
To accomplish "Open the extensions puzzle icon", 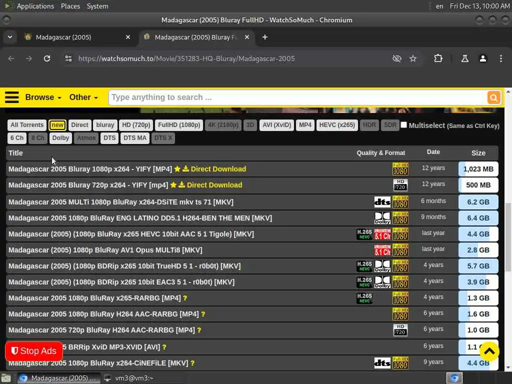I will click(x=438, y=58).
